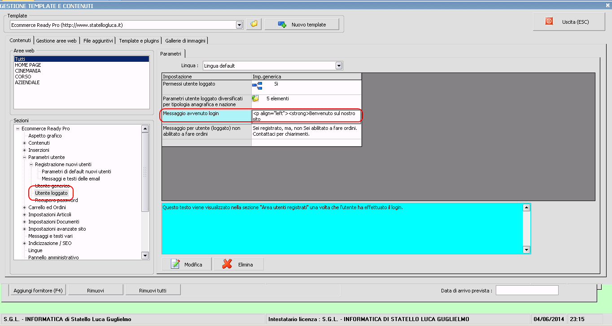This screenshot has width=612, height=326.
Task: Click the Sezioni tree scroll-down arrow
Action: click(145, 255)
